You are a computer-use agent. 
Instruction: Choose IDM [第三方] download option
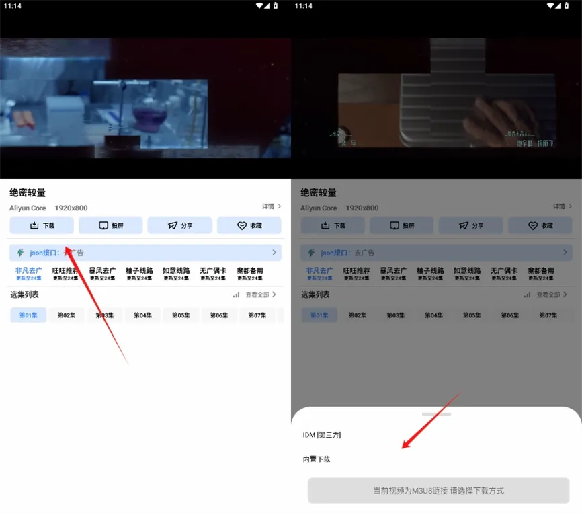click(x=322, y=435)
